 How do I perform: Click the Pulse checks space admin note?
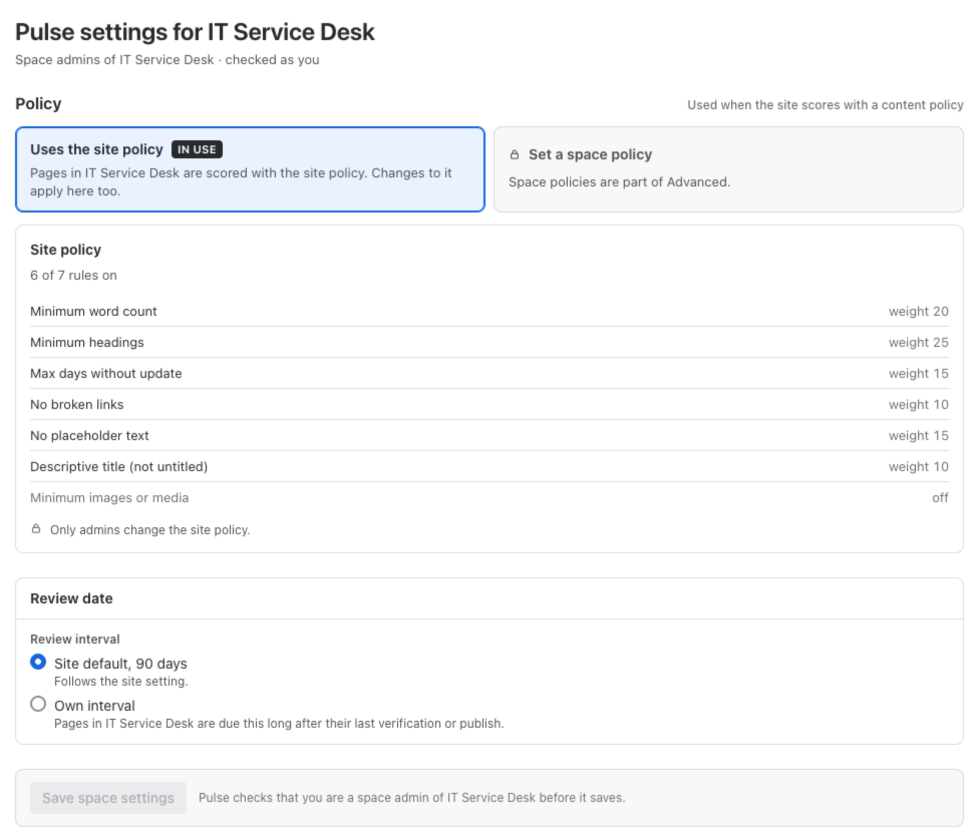coord(412,797)
